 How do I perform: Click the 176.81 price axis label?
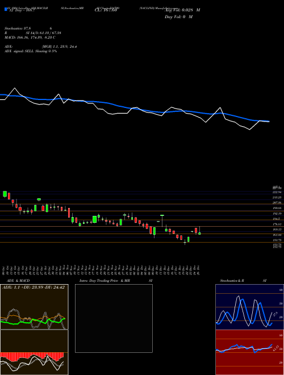(278, 224)
